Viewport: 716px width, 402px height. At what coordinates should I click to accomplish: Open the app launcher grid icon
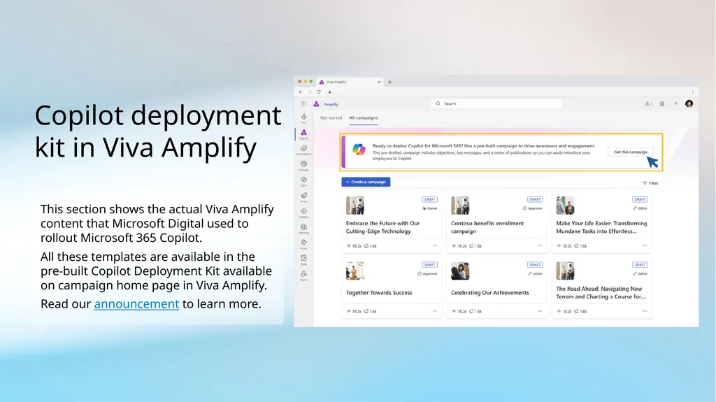click(303, 104)
